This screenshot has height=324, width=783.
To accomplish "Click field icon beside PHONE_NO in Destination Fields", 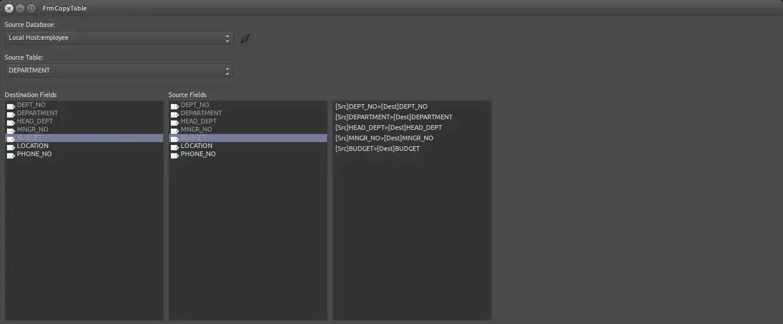I will coord(11,155).
